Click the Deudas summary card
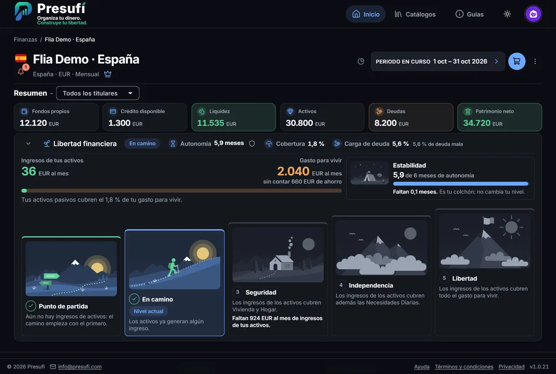Screen dimensions: 556x374 (411, 117)
